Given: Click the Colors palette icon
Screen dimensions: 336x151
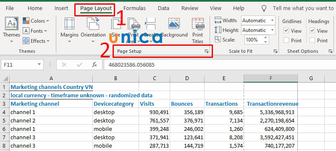Looking at the screenshot, I should [x=26, y=21].
